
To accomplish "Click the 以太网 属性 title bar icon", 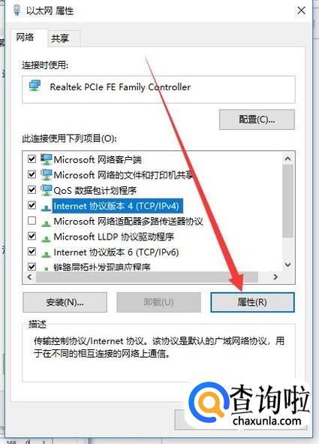I will click(x=17, y=11).
